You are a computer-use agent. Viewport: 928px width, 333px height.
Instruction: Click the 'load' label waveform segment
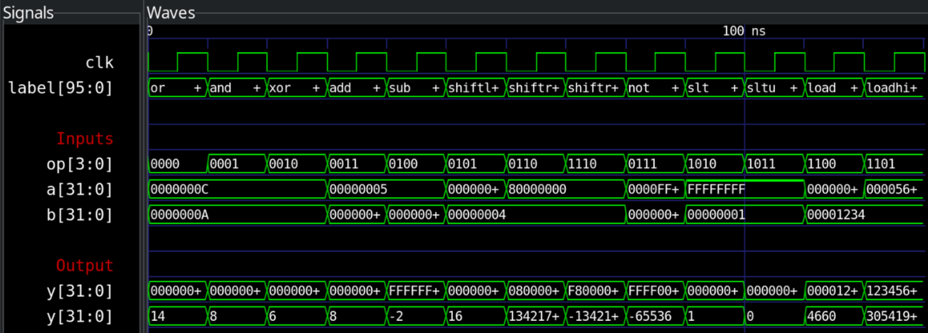(834, 88)
